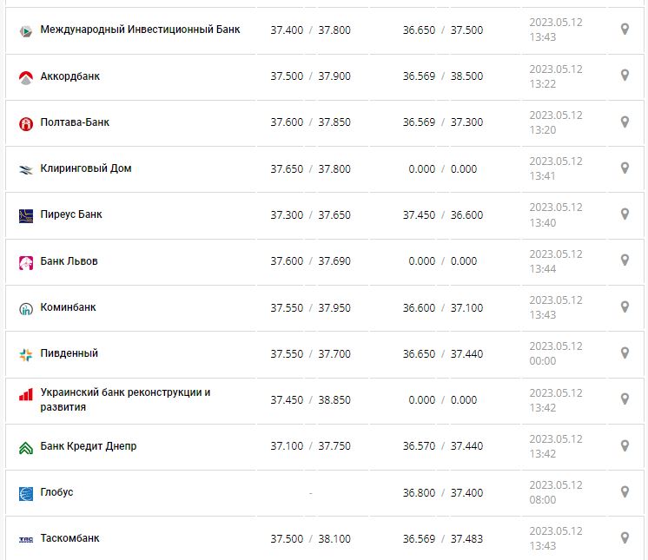Follow the Коминбанк bank name link
Image resolution: width=648 pixels, height=560 pixels.
[x=69, y=307]
